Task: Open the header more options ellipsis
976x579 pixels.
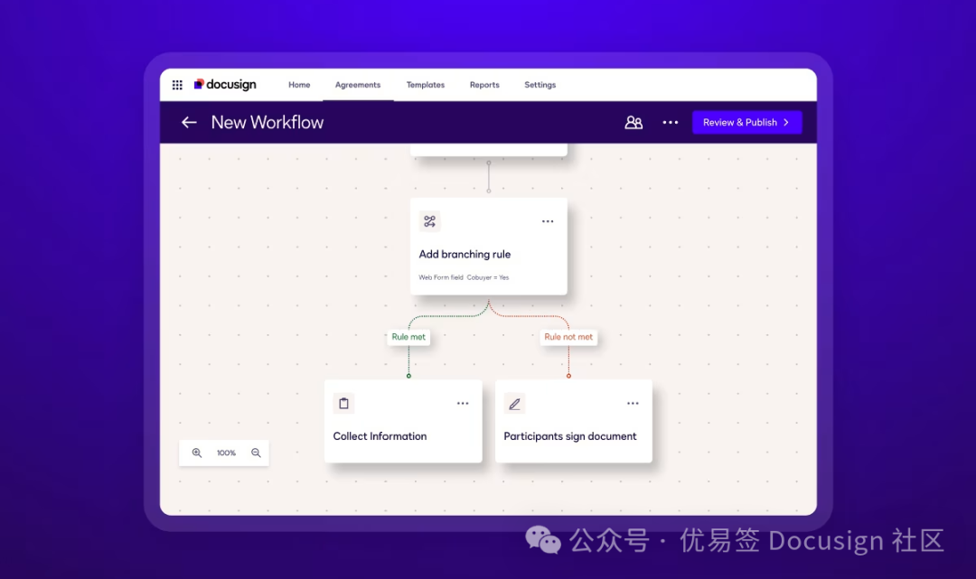Action: 670,123
